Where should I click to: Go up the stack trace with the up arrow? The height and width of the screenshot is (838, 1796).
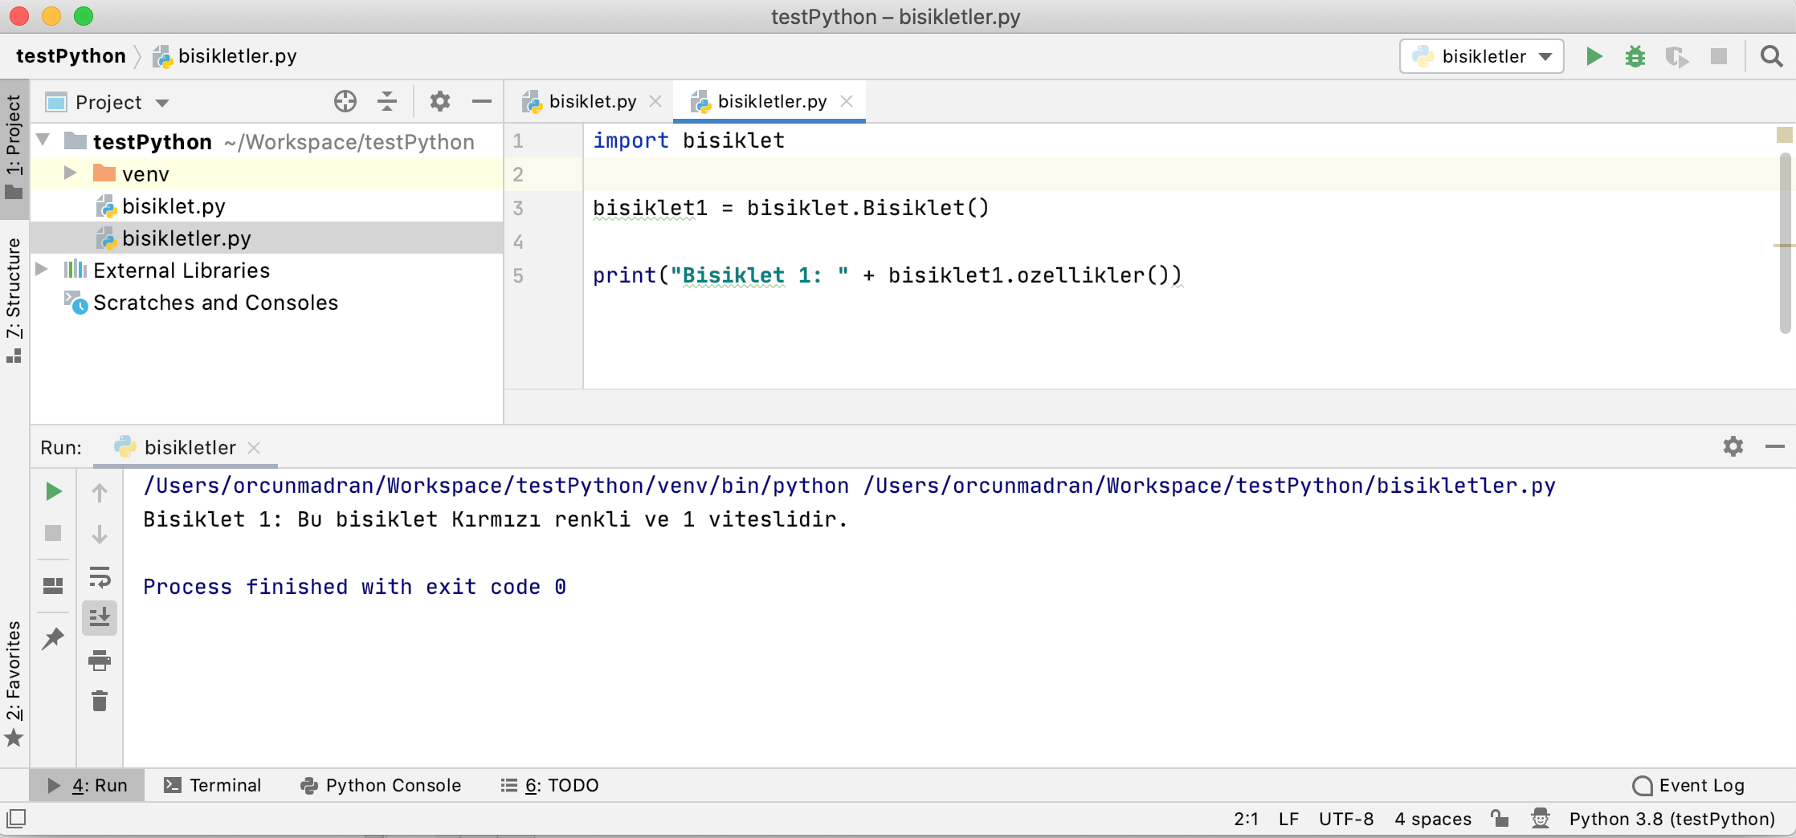click(x=100, y=492)
